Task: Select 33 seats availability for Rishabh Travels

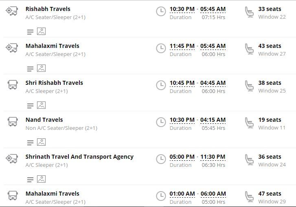Action: (270, 9)
